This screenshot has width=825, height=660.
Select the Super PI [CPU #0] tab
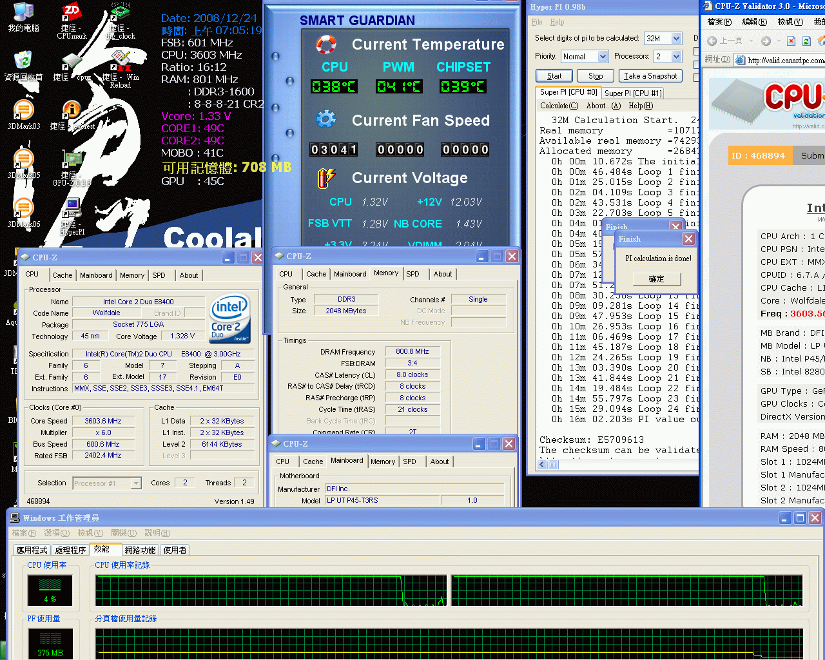568,92
